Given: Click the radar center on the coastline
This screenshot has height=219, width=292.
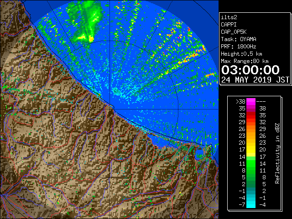Looking at the screenshot, I should [x=110, y=109].
